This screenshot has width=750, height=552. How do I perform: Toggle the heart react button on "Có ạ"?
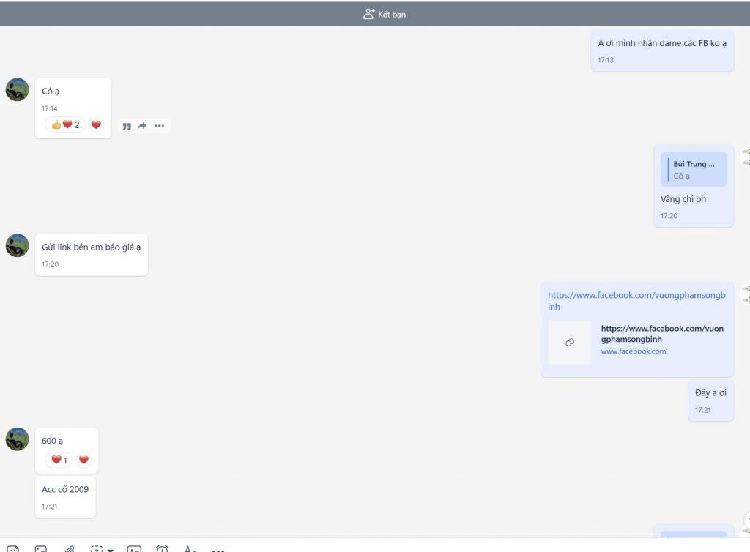tap(96, 124)
